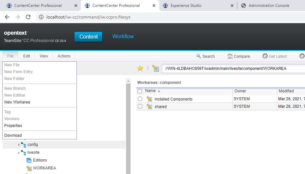Click the WORKAREA icon in tree
Screen dimensions: 305x174
29,168
